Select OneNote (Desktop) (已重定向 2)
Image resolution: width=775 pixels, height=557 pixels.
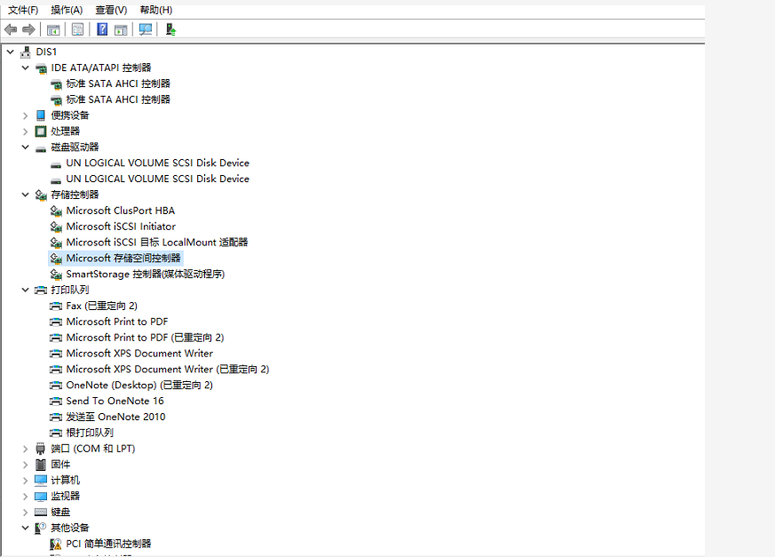point(139,385)
